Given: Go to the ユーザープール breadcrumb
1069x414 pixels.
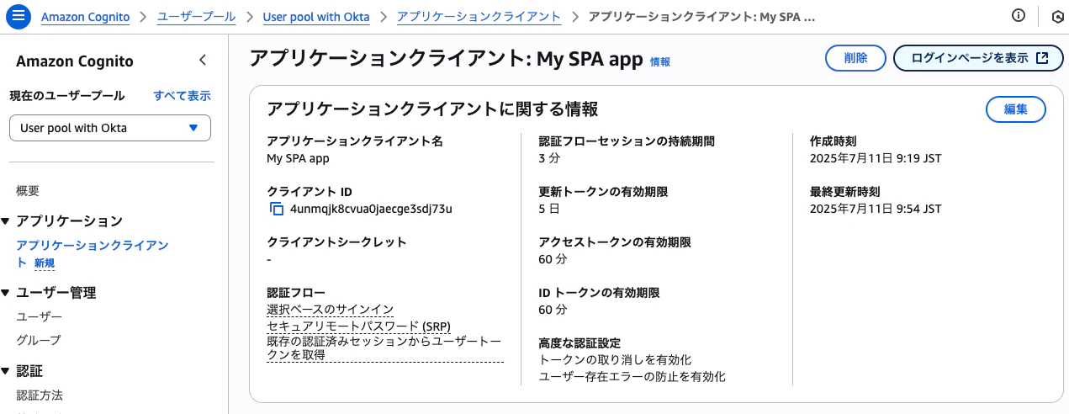Looking at the screenshot, I should (x=196, y=17).
